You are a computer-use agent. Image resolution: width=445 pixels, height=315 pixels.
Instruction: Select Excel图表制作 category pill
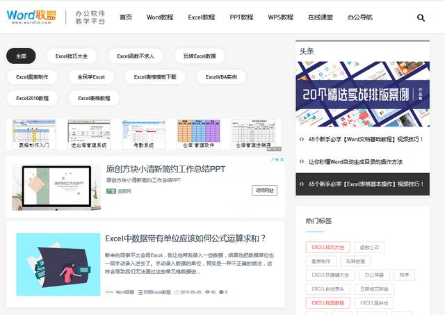click(32, 77)
